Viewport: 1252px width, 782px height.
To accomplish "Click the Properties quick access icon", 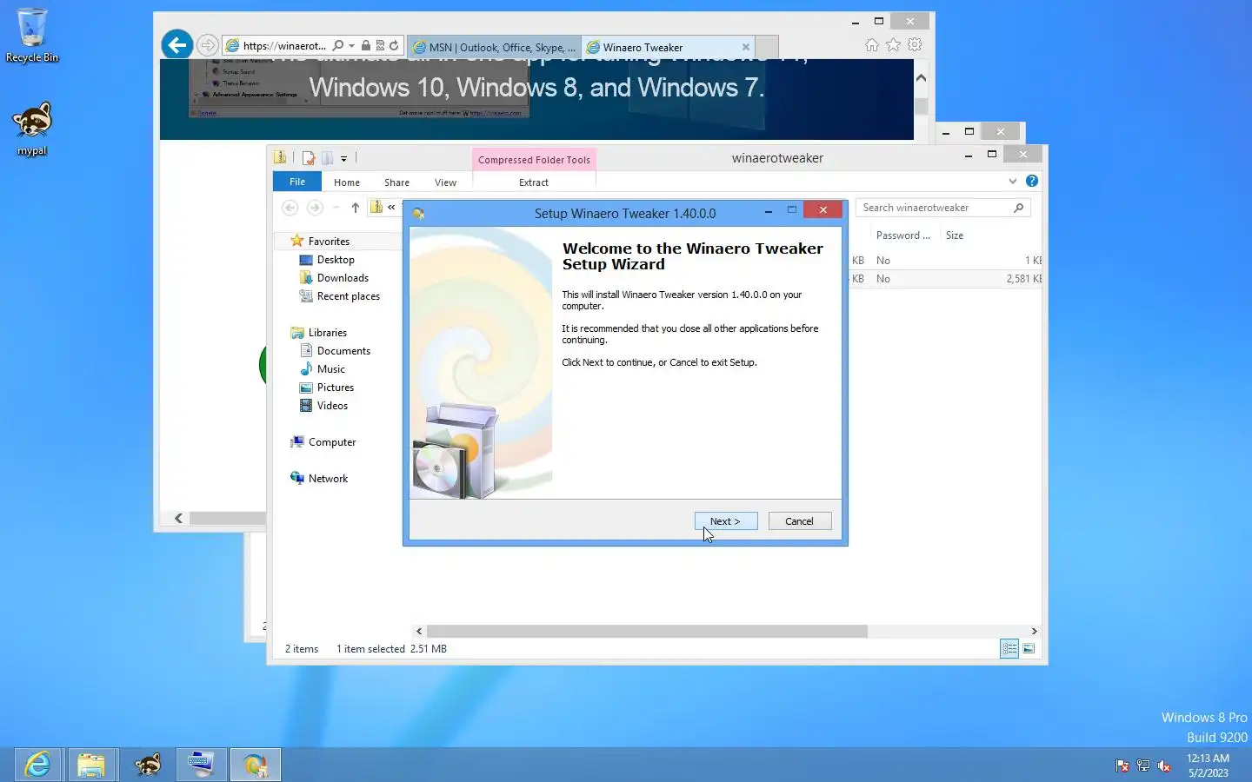I will pyautogui.click(x=309, y=158).
